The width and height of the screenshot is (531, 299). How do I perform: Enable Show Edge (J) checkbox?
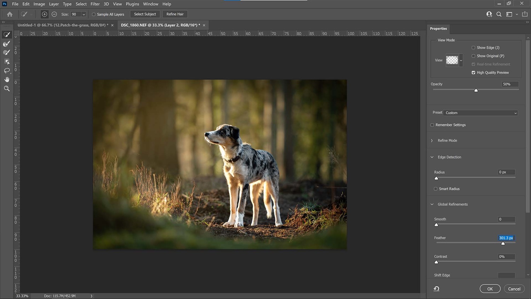(473, 47)
